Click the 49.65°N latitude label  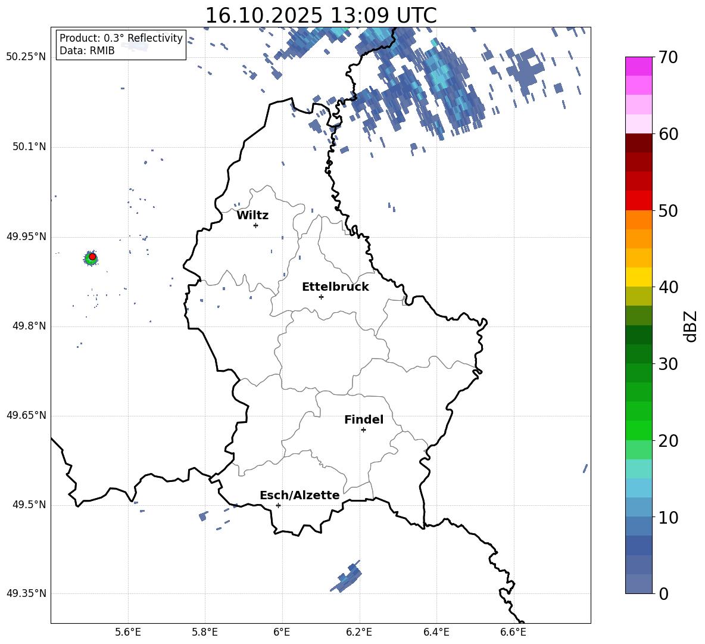26,415
